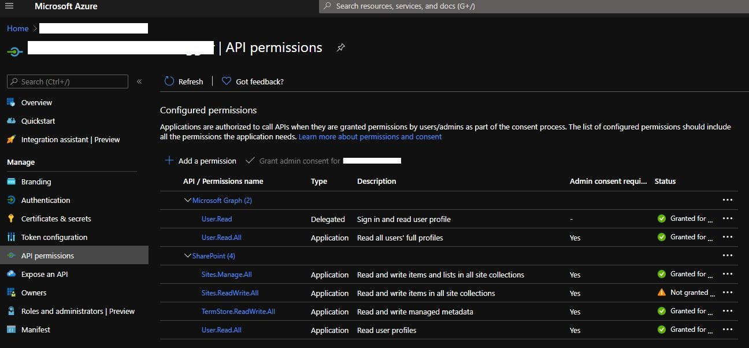Viewport: 749px width, 348px height.
Task: Click the green check status icon for Sites.Manage.All
Action: coord(662,274)
